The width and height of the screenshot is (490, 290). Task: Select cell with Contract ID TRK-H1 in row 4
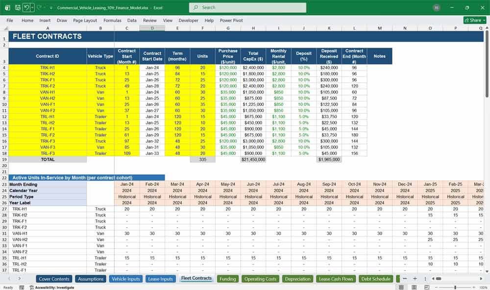click(48, 68)
